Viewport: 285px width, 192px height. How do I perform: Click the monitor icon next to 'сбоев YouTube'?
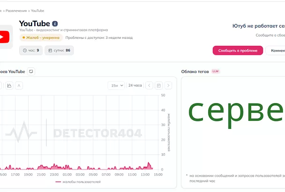click(x=31, y=71)
